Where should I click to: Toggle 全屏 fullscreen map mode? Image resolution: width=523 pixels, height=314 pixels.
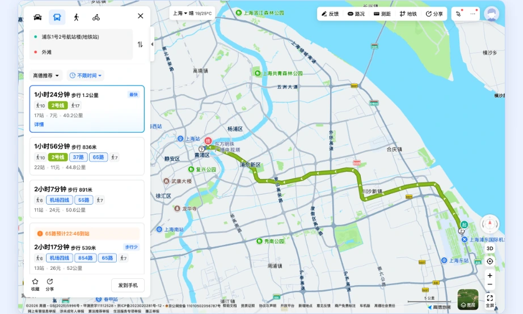[490, 300]
